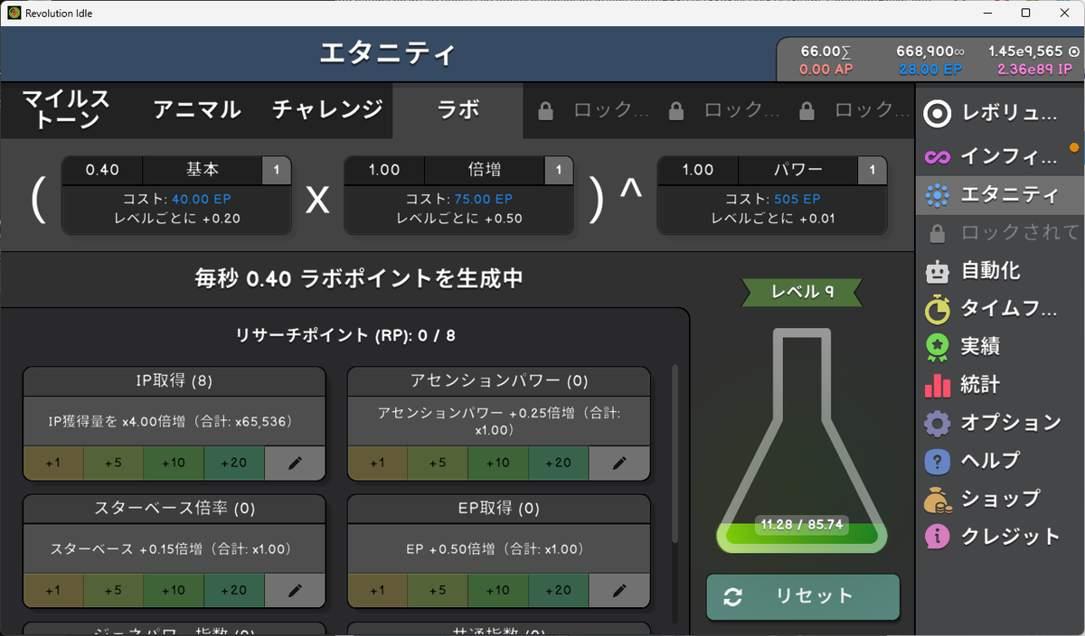Viewport: 1085px width, 636px height.
Task: Add +5 to EP取得 research
Action: [x=438, y=590]
